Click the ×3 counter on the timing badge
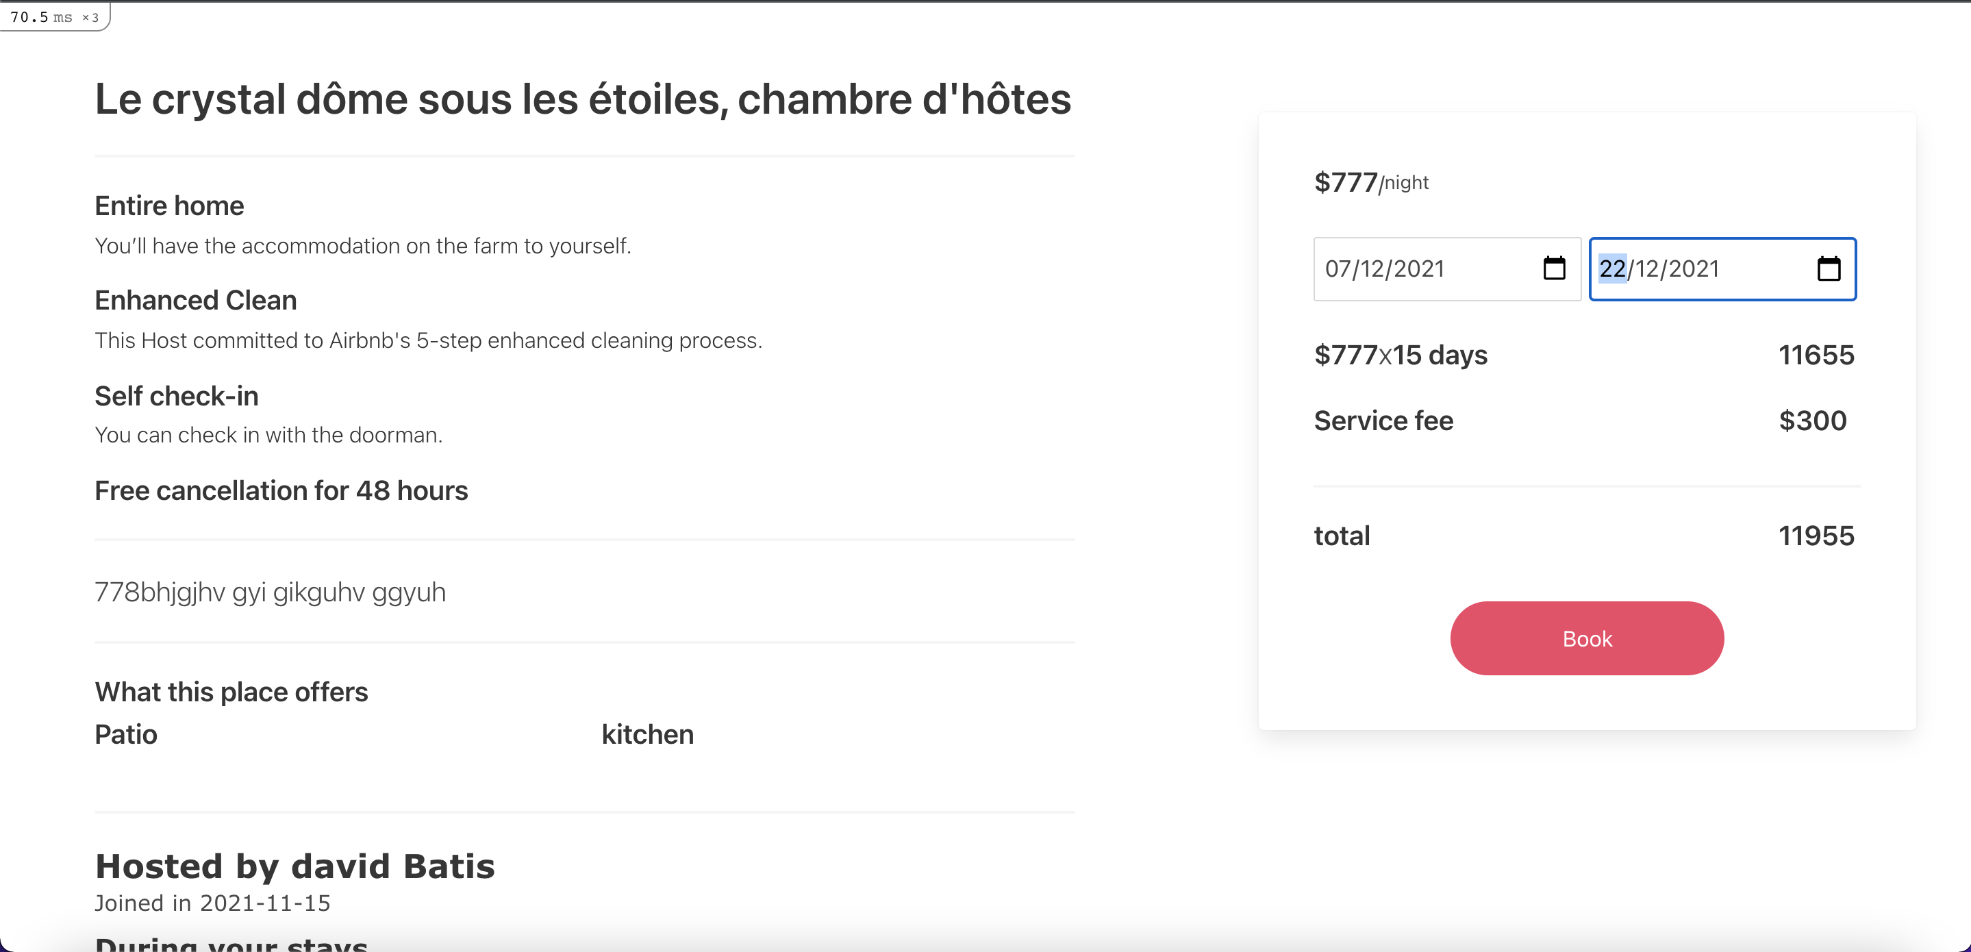The height and width of the screenshot is (952, 1971). point(91,17)
